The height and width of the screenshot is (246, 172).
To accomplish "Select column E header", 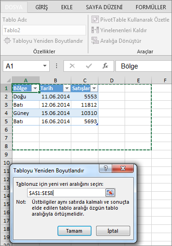I will (x=138, y=80).
